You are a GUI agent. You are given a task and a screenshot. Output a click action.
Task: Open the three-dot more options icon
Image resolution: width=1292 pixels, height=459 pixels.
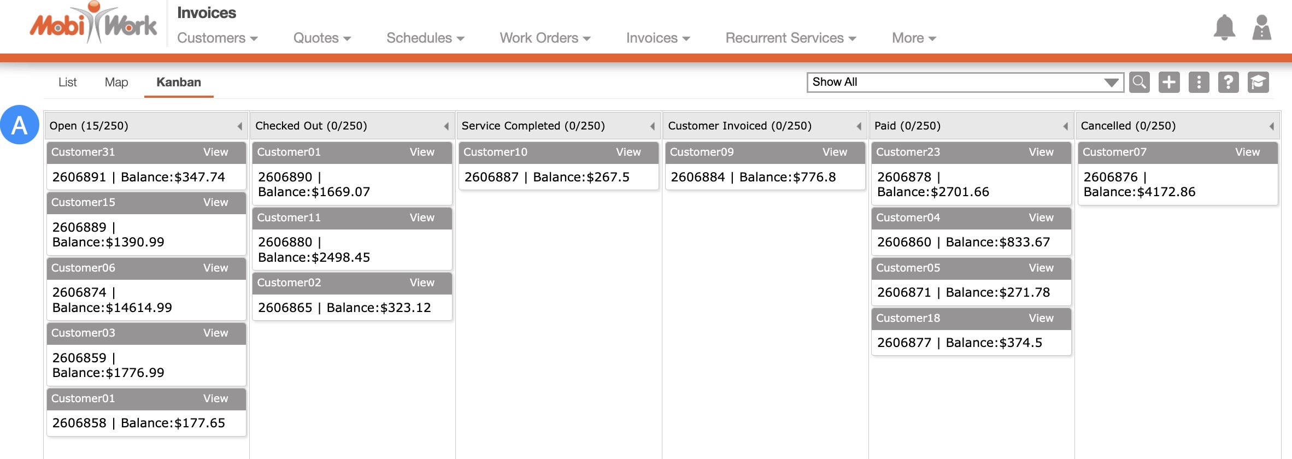(1199, 83)
